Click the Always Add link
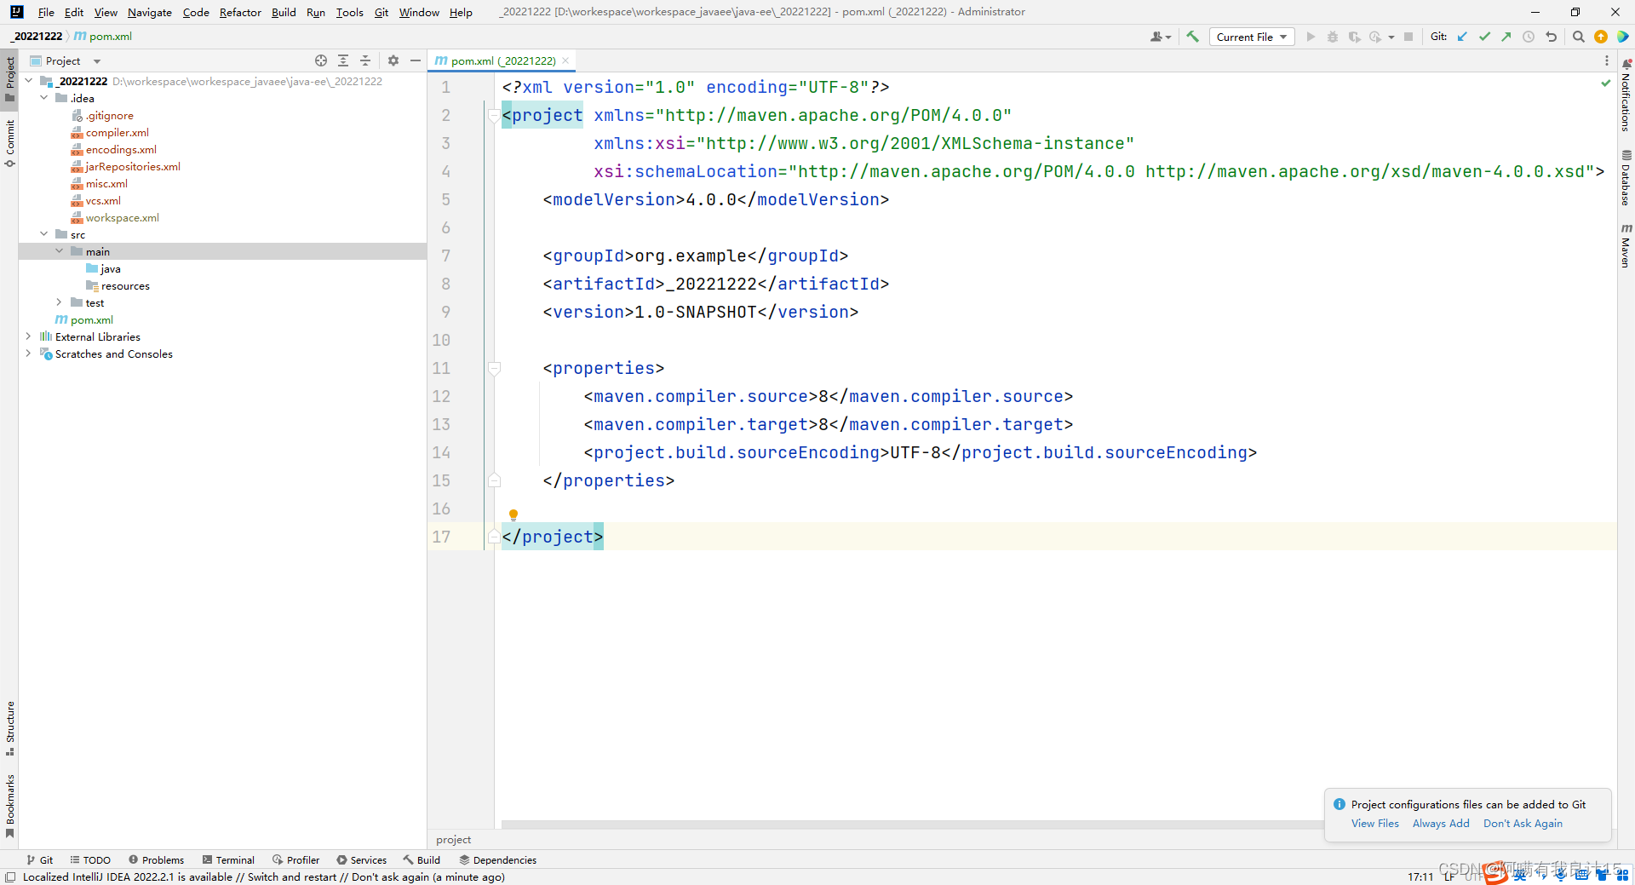Screen dimensions: 1635x885 click(x=1440, y=824)
